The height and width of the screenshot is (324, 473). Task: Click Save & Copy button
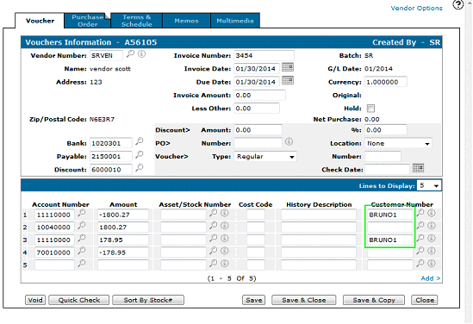coord(374,300)
